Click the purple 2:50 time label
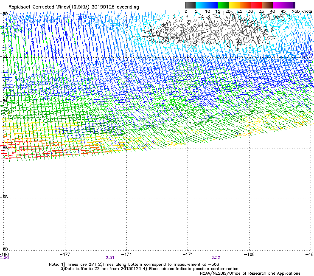The image size is (314, 276). tap(4, 258)
